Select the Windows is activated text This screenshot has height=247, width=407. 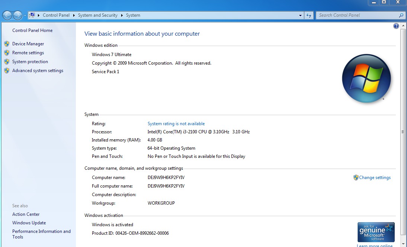click(112, 225)
